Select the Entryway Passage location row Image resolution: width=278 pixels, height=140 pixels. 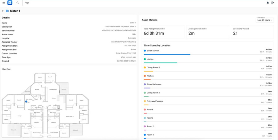(x=207, y=101)
